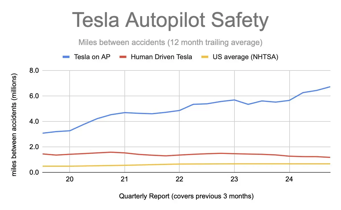Viewport: 341px width, 210px height.
Task: Click the yellow US average legend swatch
Action: coord(205,57)
